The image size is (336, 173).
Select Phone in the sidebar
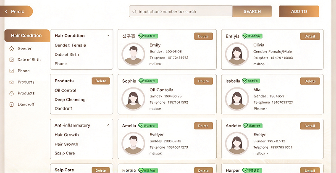(24, 71)
